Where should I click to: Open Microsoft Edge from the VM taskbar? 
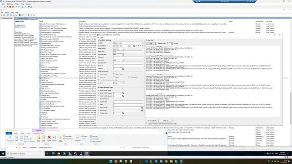(x=53, y=154)
